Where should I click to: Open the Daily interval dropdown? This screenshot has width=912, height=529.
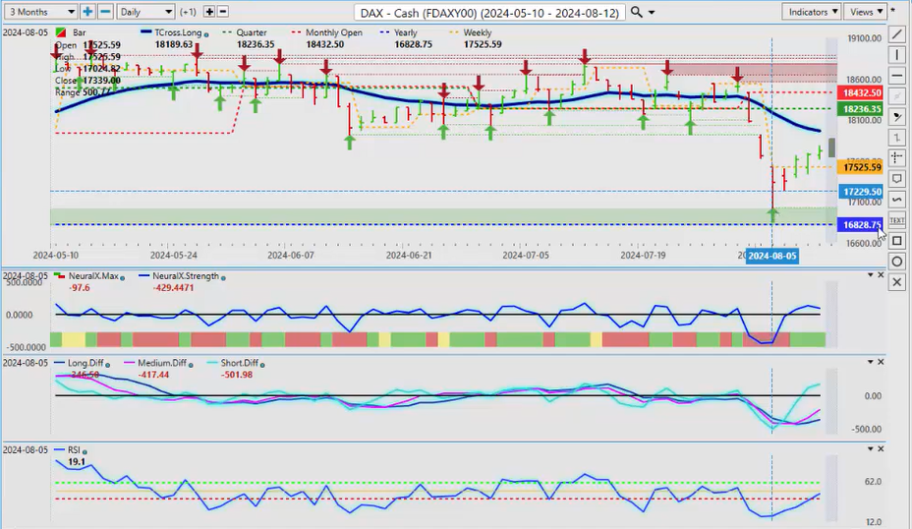144,12
